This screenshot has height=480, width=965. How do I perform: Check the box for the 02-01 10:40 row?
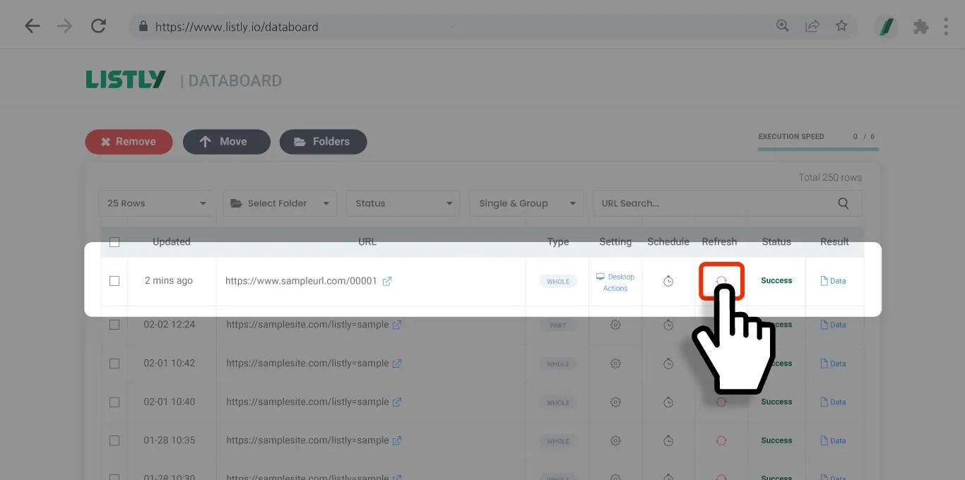point(114,402)
